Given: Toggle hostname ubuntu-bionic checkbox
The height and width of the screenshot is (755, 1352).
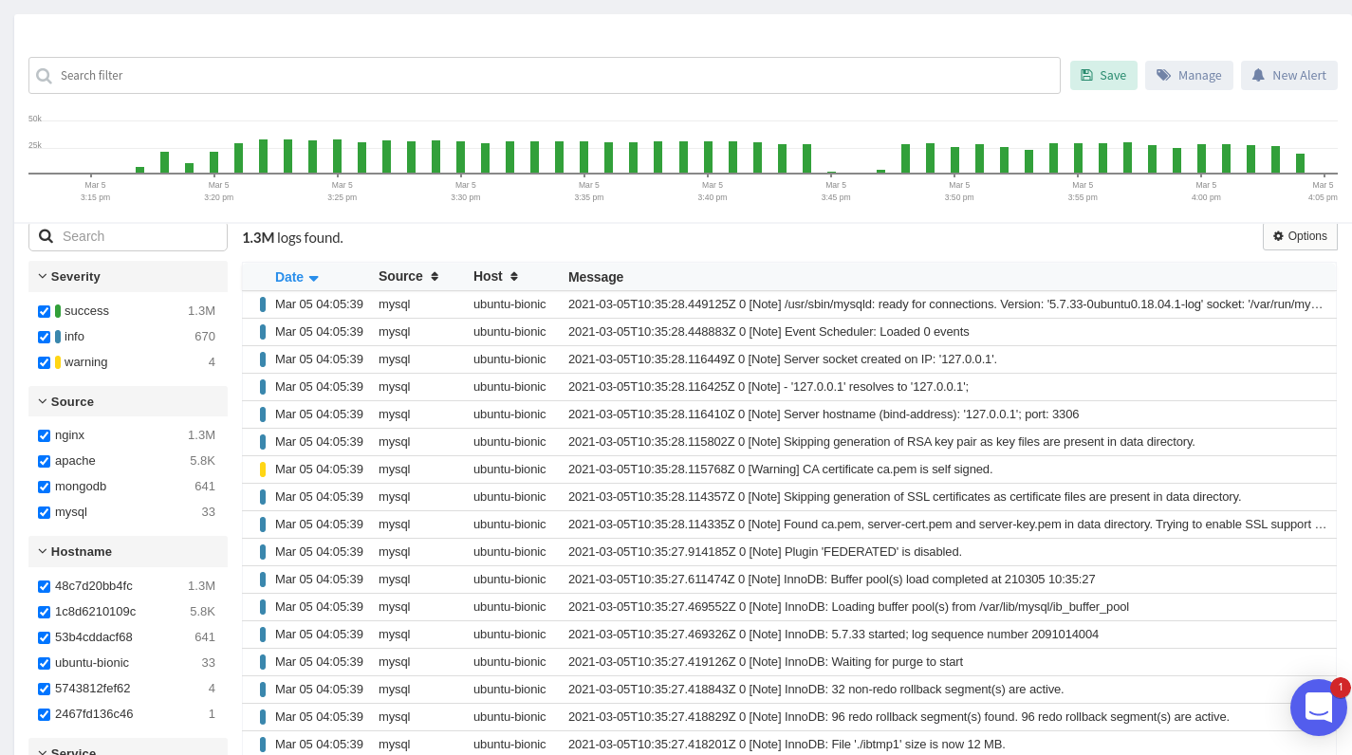Looking at the screenshot, I should pos(44,663).
